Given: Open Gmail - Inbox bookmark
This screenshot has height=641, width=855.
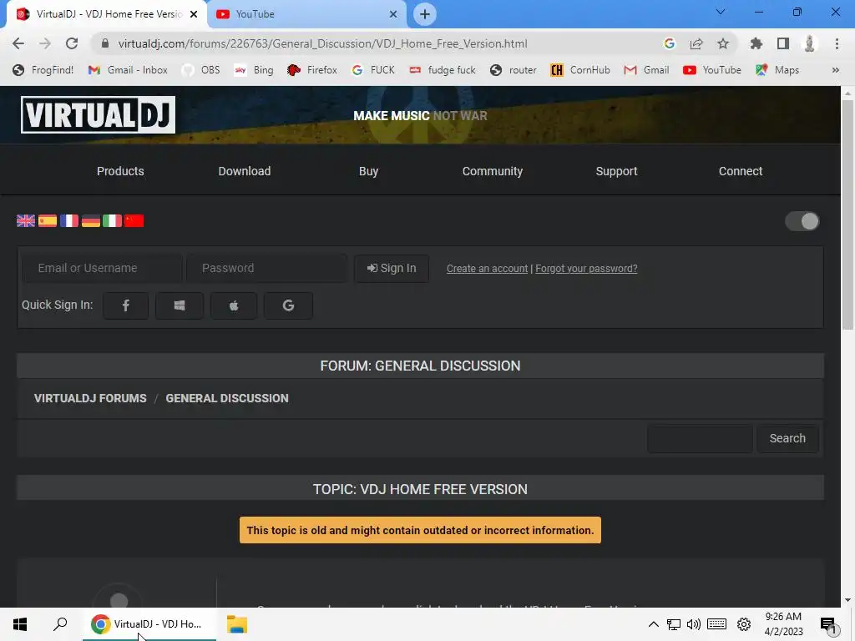Looking at the screenshot, I should point(128,70).
